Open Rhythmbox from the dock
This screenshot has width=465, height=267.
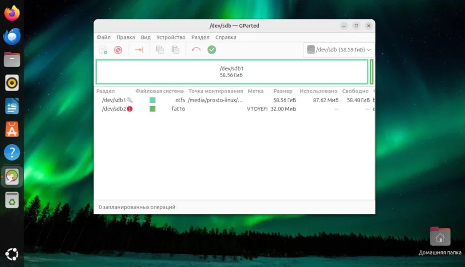tap(12, 83)
